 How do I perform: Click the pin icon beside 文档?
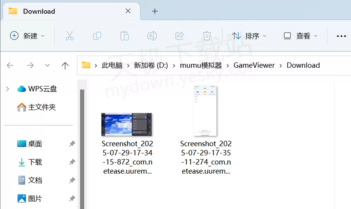click(72, 180)
